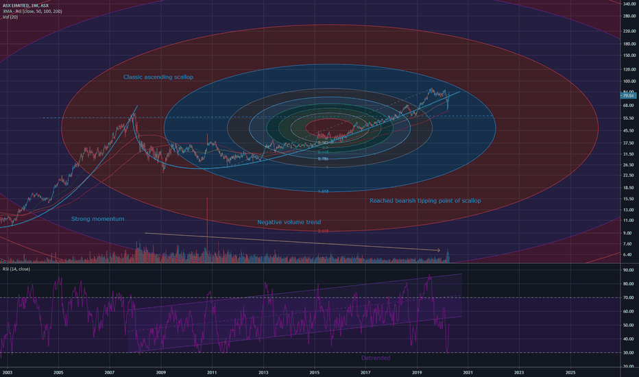Click the 120.00 price axis level
639x377 pixels.
[629, 69]
